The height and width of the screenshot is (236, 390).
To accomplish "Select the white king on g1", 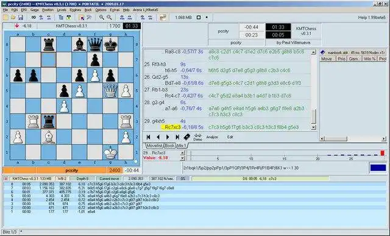I will pyautogui.click(x=110, y=152).
